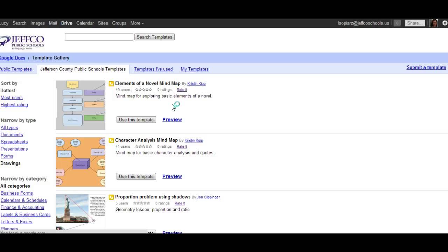Image resolution: width=448 pixels, height=252 pixels.
Task: Choose Labels & Business Cards category
Action: pyautogui.click(x=26, y=215)
